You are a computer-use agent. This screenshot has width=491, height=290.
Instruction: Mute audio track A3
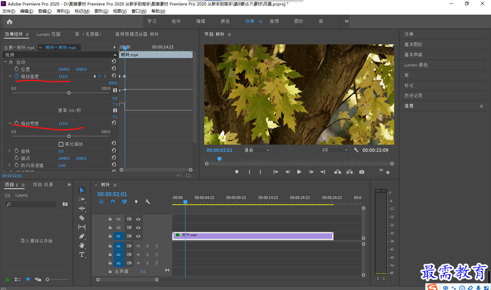pyautogui.click(x=138, y=263)
